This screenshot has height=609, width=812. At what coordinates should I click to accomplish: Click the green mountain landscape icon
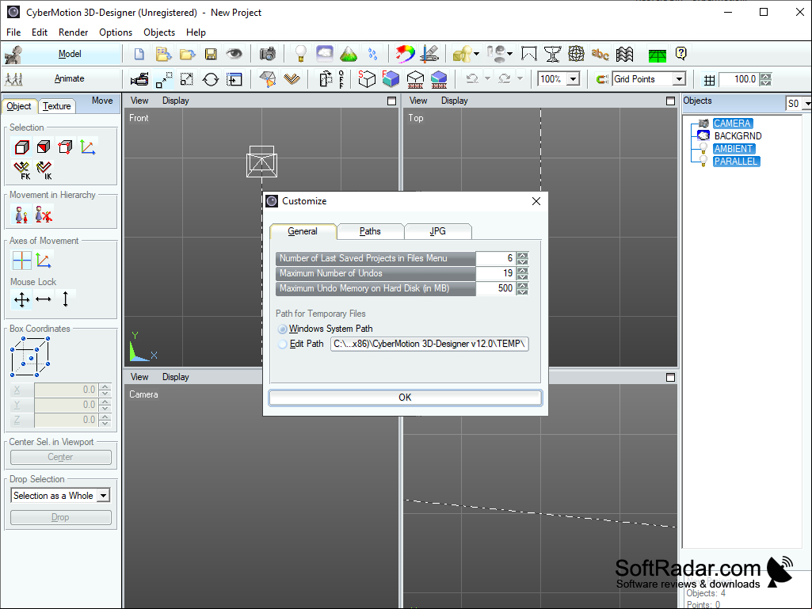point(349,53)
